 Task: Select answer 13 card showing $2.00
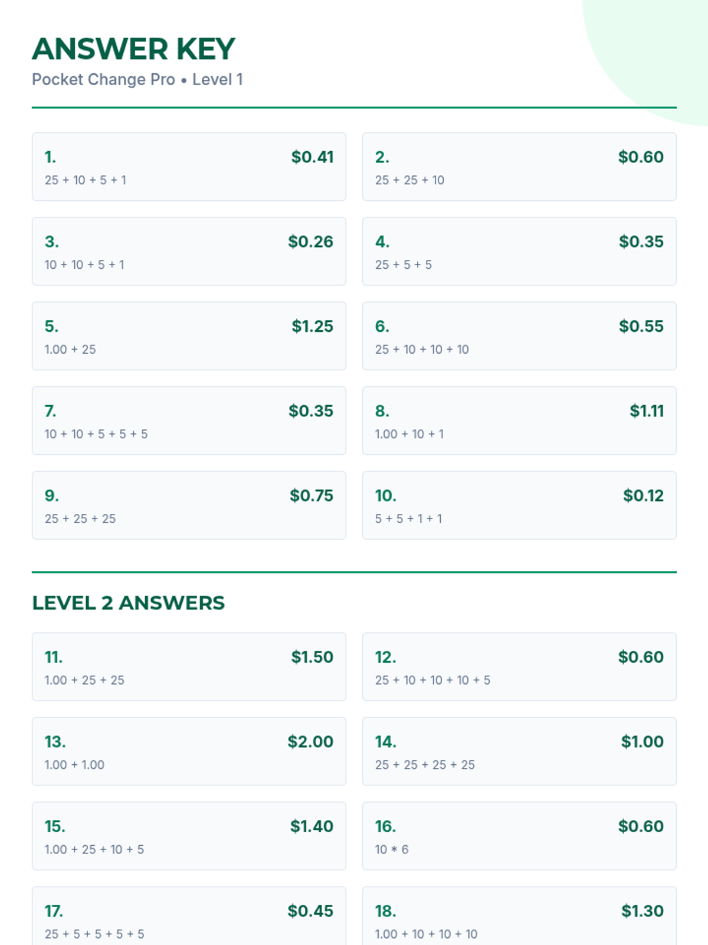189,751
